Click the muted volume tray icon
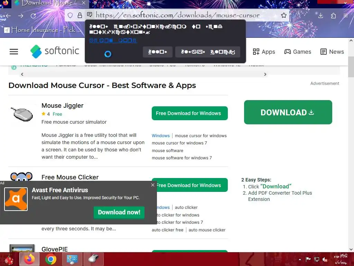The height and width of the screenshot is (266, 354). coord(325,259)
